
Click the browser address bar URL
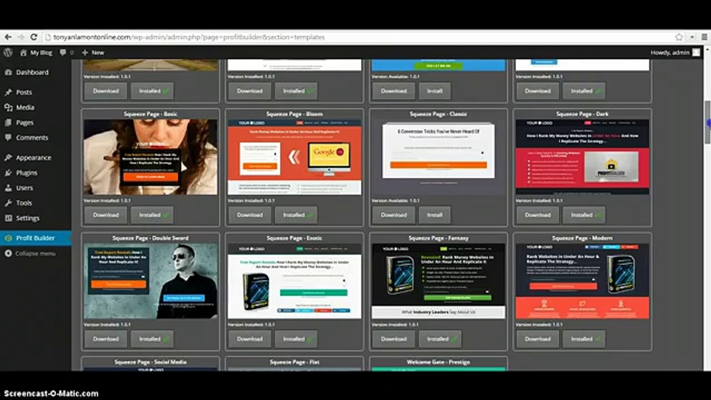point(189,37)
